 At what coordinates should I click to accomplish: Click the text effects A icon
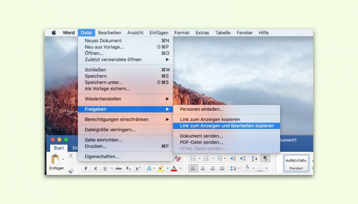point(149,168)
